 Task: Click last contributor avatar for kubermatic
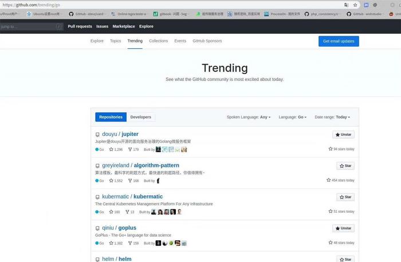(179, 212)
